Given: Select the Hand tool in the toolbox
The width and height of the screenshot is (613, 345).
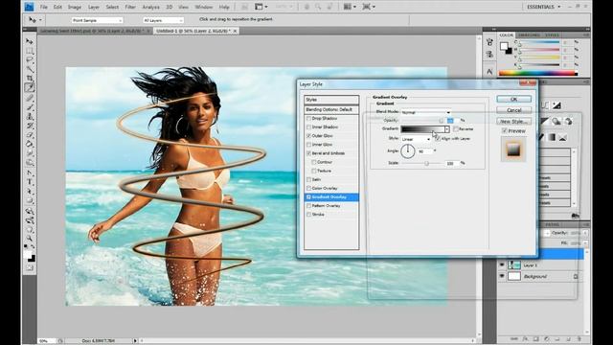Looking at the screenshot, I should 30,230.
